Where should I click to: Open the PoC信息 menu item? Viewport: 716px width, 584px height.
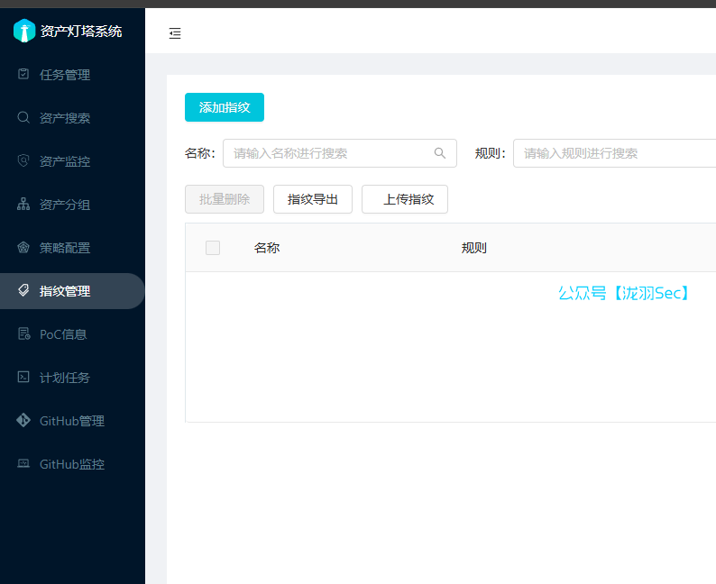click(63, 334)
